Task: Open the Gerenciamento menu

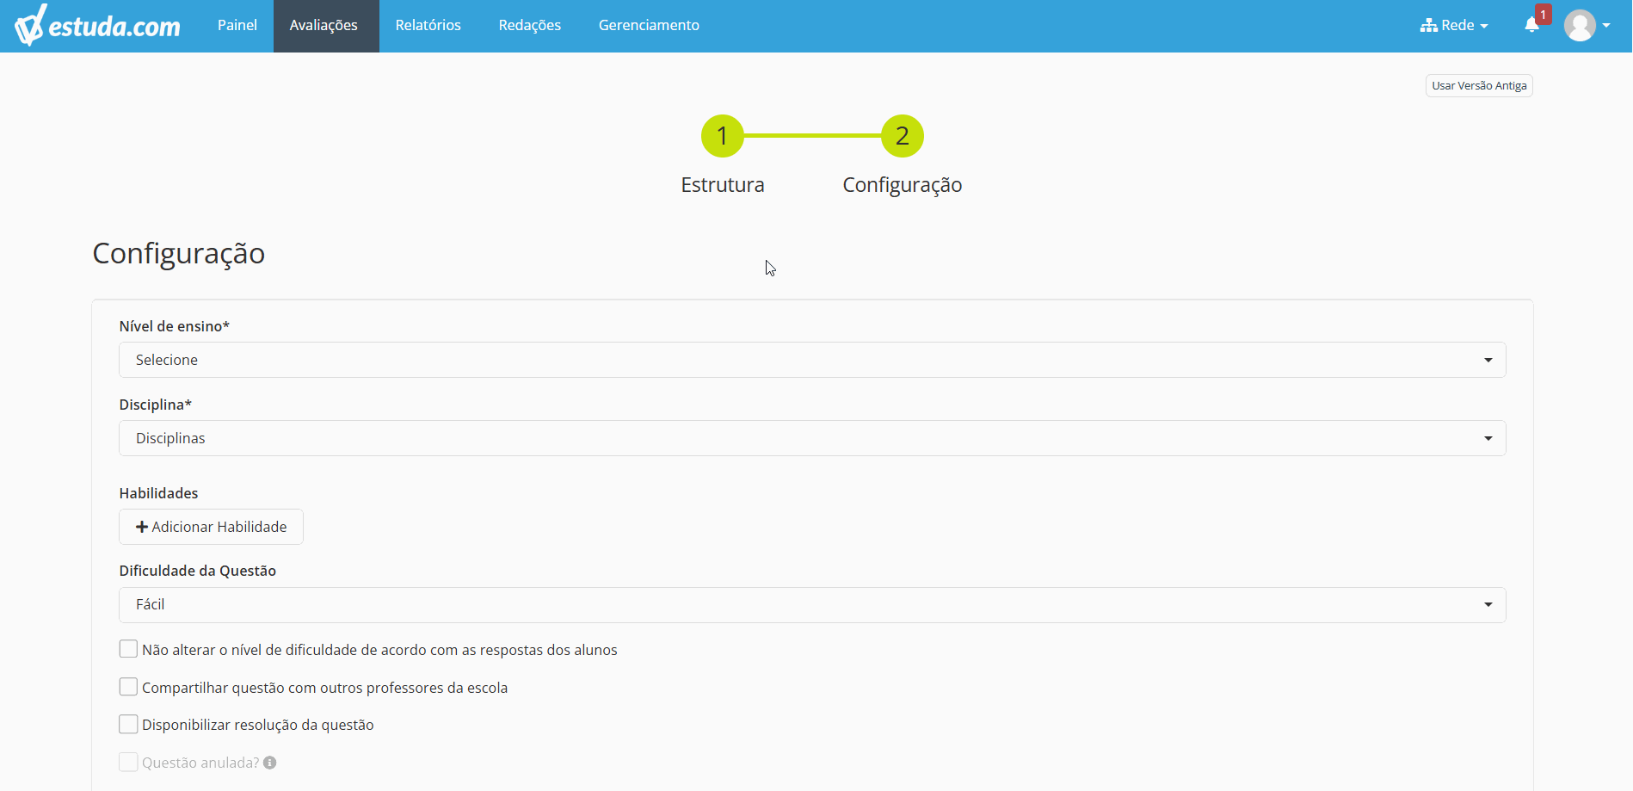Action: point(649,26)
